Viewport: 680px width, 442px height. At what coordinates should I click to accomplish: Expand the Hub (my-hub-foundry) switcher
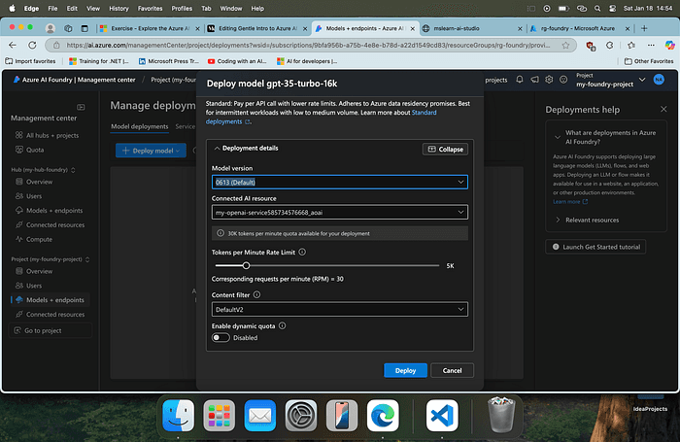tap(73, 170)
